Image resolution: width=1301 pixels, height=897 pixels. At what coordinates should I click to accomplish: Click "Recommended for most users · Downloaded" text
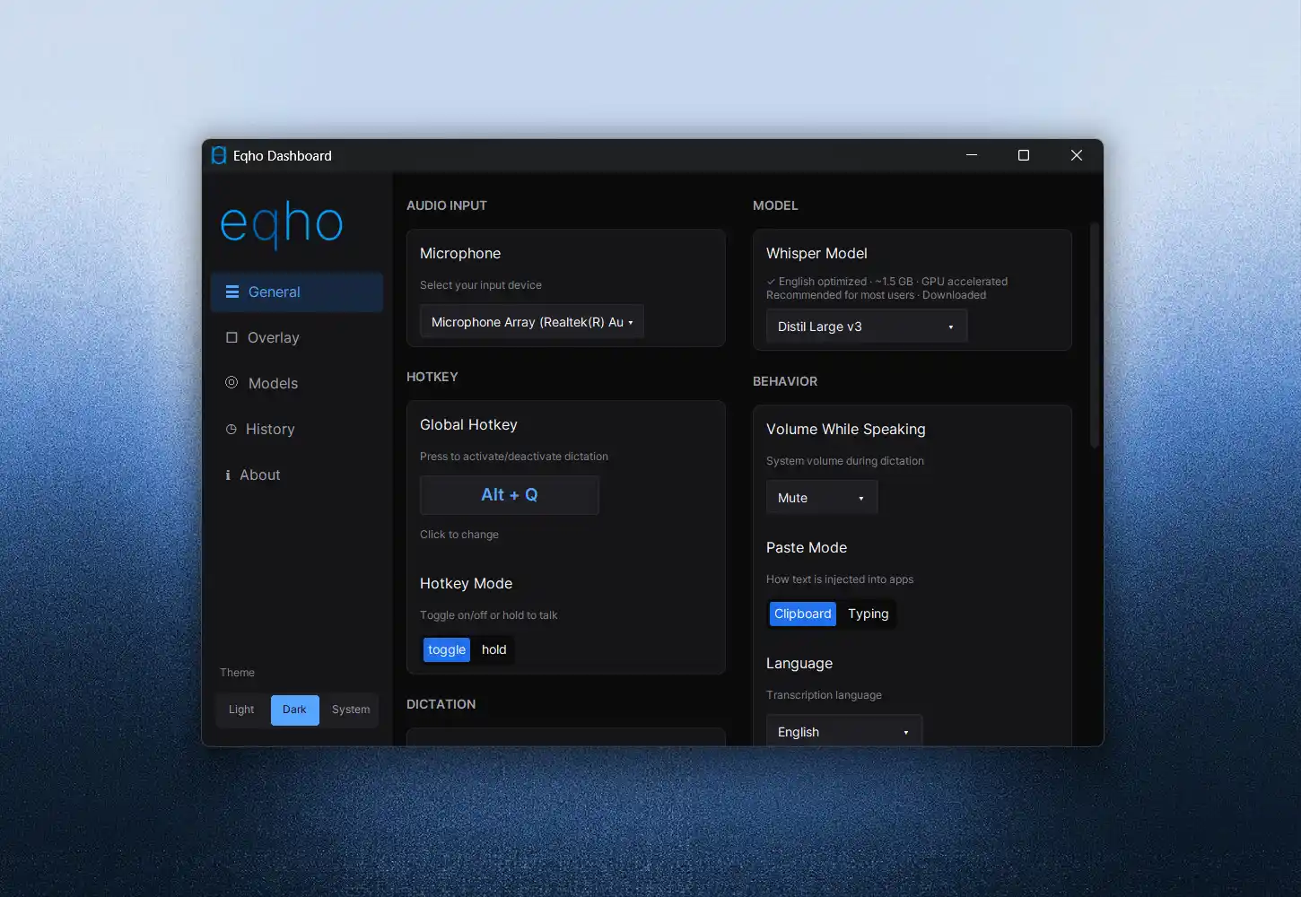pos(876,295)
